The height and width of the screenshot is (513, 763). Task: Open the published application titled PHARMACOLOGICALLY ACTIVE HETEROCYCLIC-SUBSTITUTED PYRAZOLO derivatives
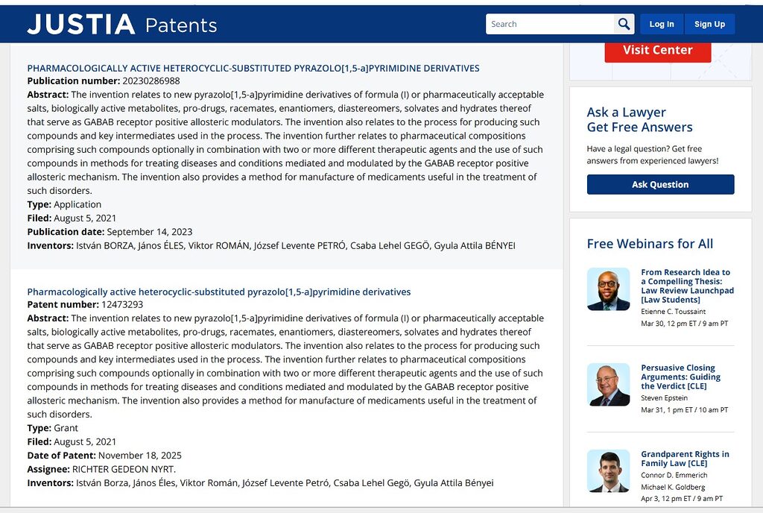pos(253,67)
